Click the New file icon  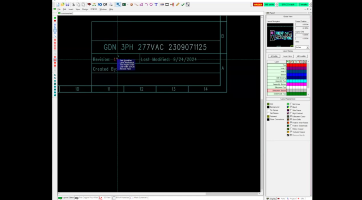(58, 5)
